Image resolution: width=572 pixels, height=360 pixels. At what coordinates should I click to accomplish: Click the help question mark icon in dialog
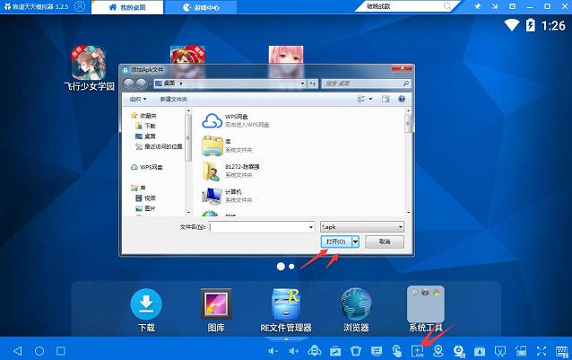402,99
